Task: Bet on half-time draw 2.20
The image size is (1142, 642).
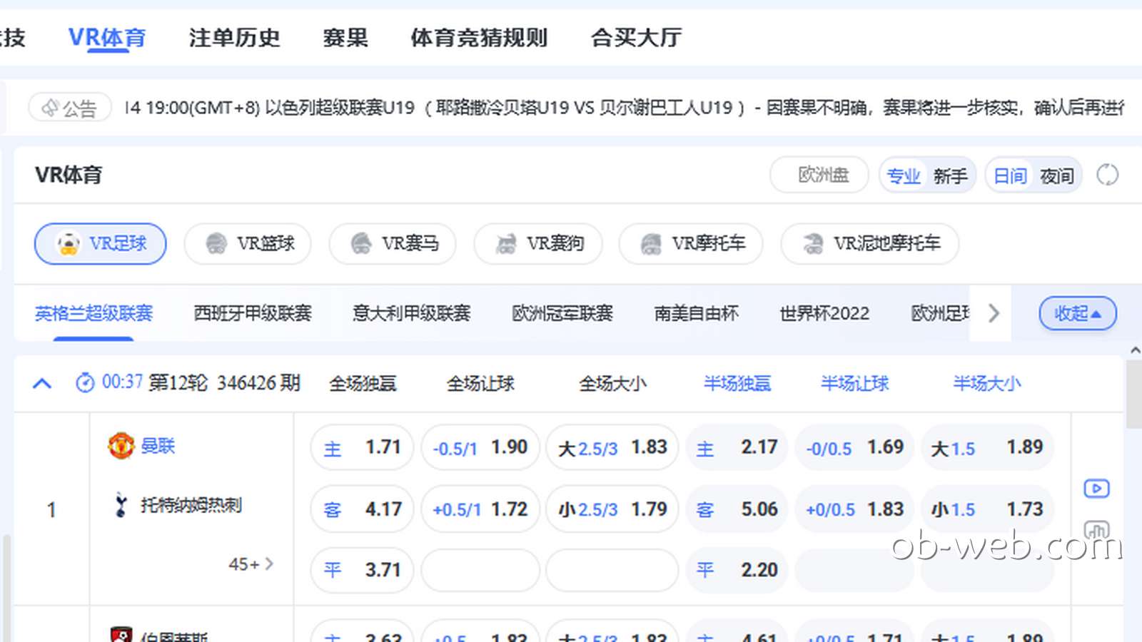Action: [x=737, y=570]
